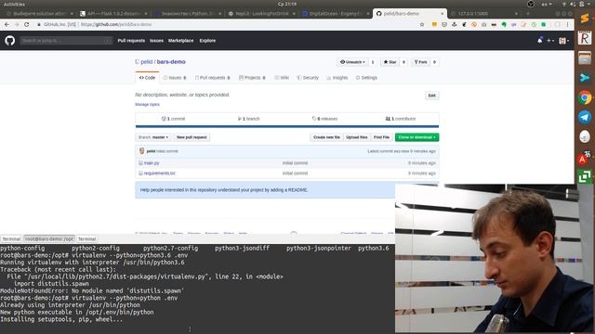Screen dimensions: 595x334
Task: View the 0 releases link
Action: click(324, 119)
